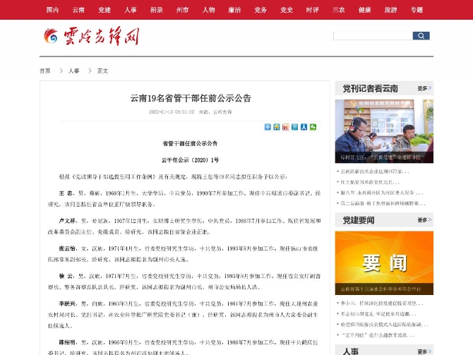Open the 专题 navigation item
Viewport: 473px width, 355px height.
(417, 10)
